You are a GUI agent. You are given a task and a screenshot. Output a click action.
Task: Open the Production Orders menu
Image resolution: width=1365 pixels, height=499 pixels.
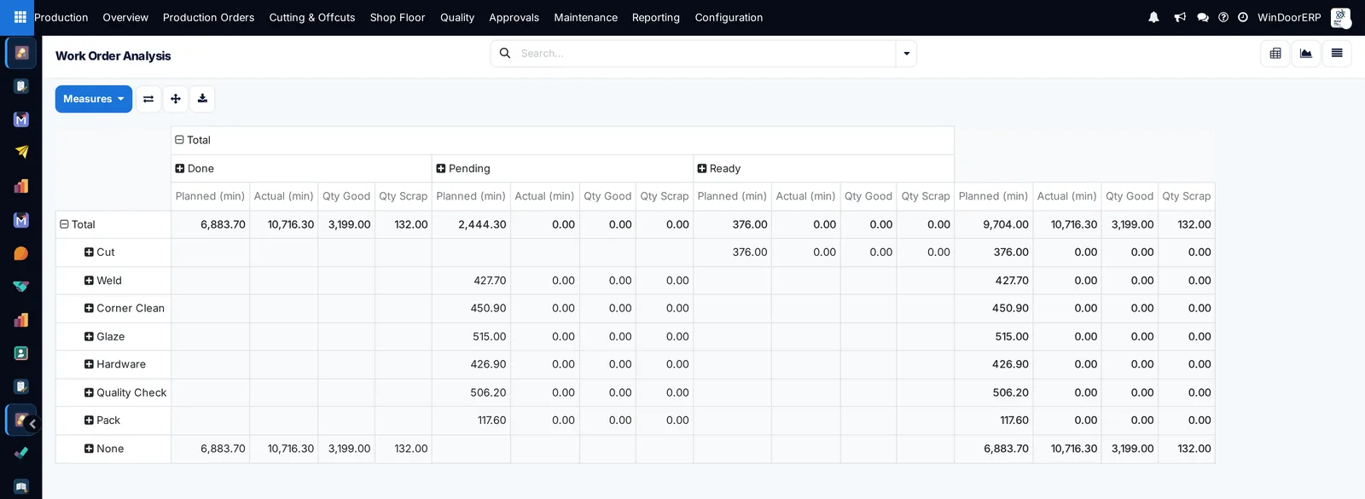coord(208,17)
